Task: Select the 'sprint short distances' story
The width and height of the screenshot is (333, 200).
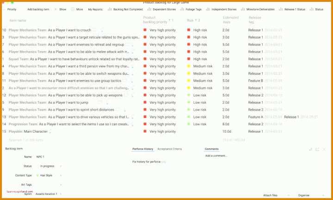Action: click(x=81, y=110)
